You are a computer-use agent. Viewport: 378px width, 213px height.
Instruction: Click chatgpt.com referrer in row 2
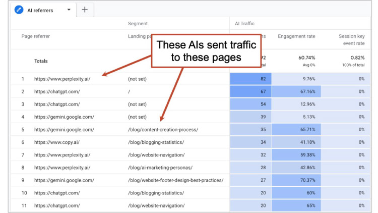pos(57,91)
